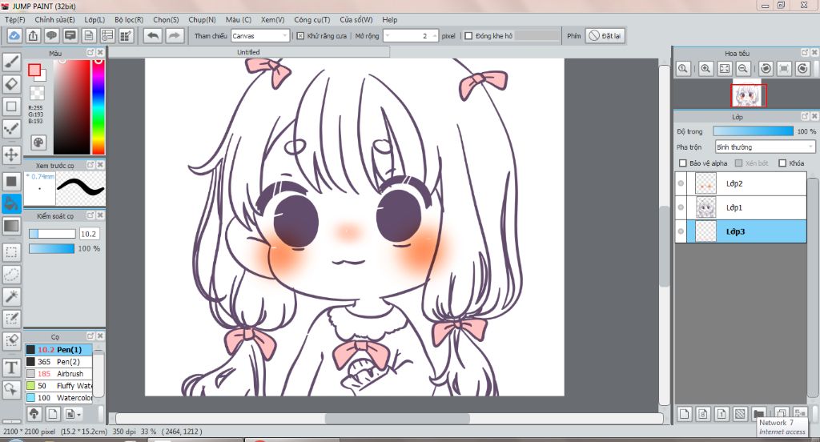This screenshot has height=442, width=820.
Task: Enable Khóa layer checkbox
Action: click(x=782, y=163)
